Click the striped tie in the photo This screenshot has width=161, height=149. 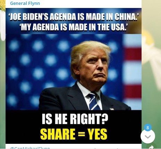point(94,102)
